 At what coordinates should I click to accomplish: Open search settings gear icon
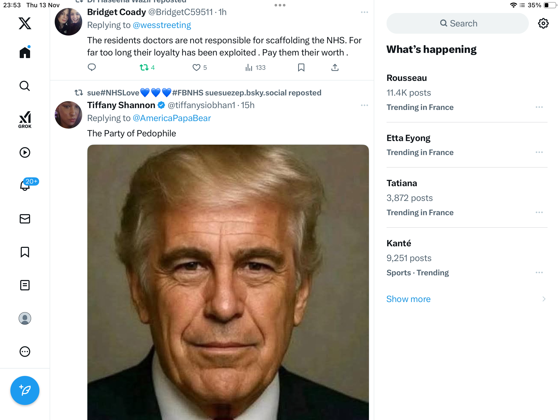[543, 23]
